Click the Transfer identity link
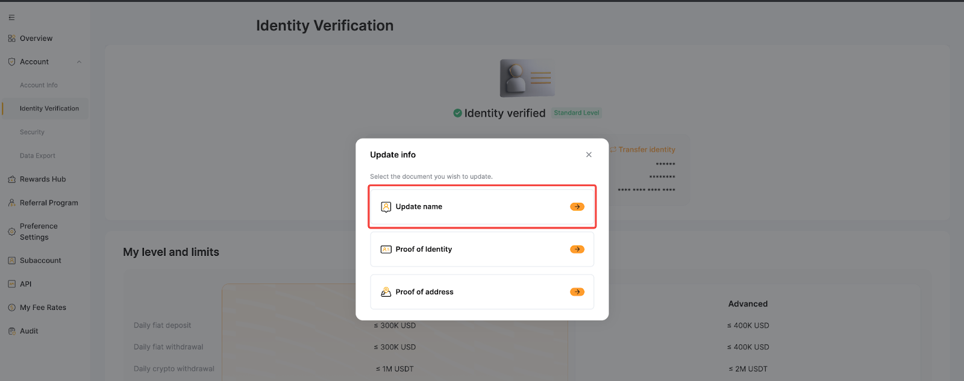This screenshot has height=381, width=964. pos(646,150)
